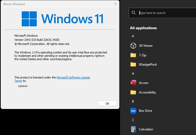Click the licensee name 'Lenovo'
The image size is (196, 135).
click(23, 86)
